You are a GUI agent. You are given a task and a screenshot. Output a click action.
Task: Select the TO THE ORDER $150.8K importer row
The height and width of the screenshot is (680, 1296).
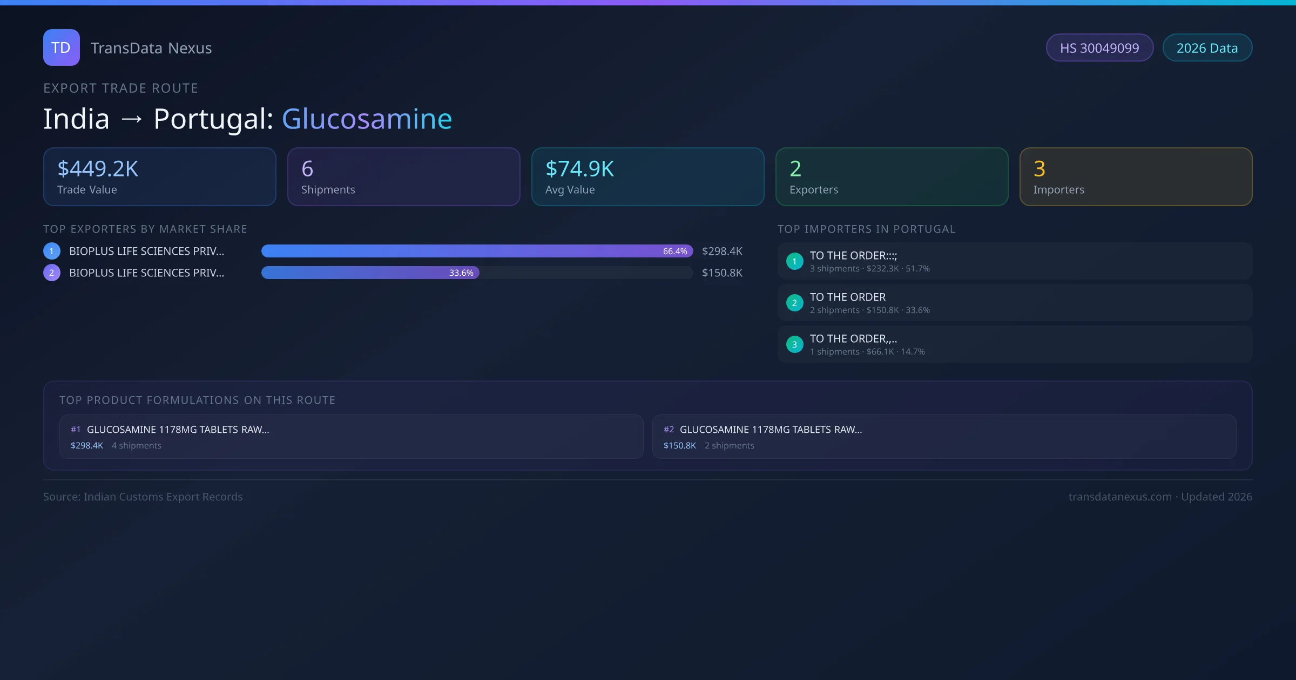click(x=1014, y=303)
